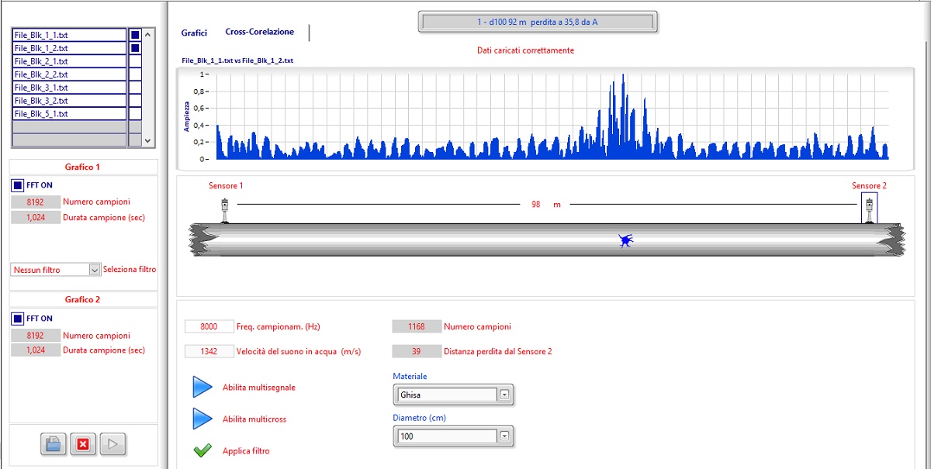Select the Cross-Corelazione tab

[259, 32]
